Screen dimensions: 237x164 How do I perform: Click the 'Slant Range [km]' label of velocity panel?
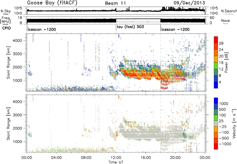pyautogui.click(x=8, y=123)
